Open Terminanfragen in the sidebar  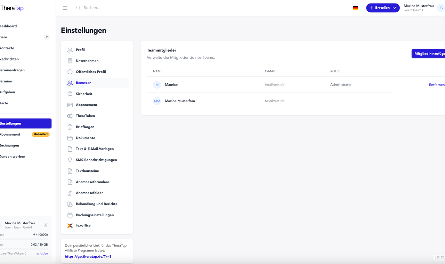(12, 70)
